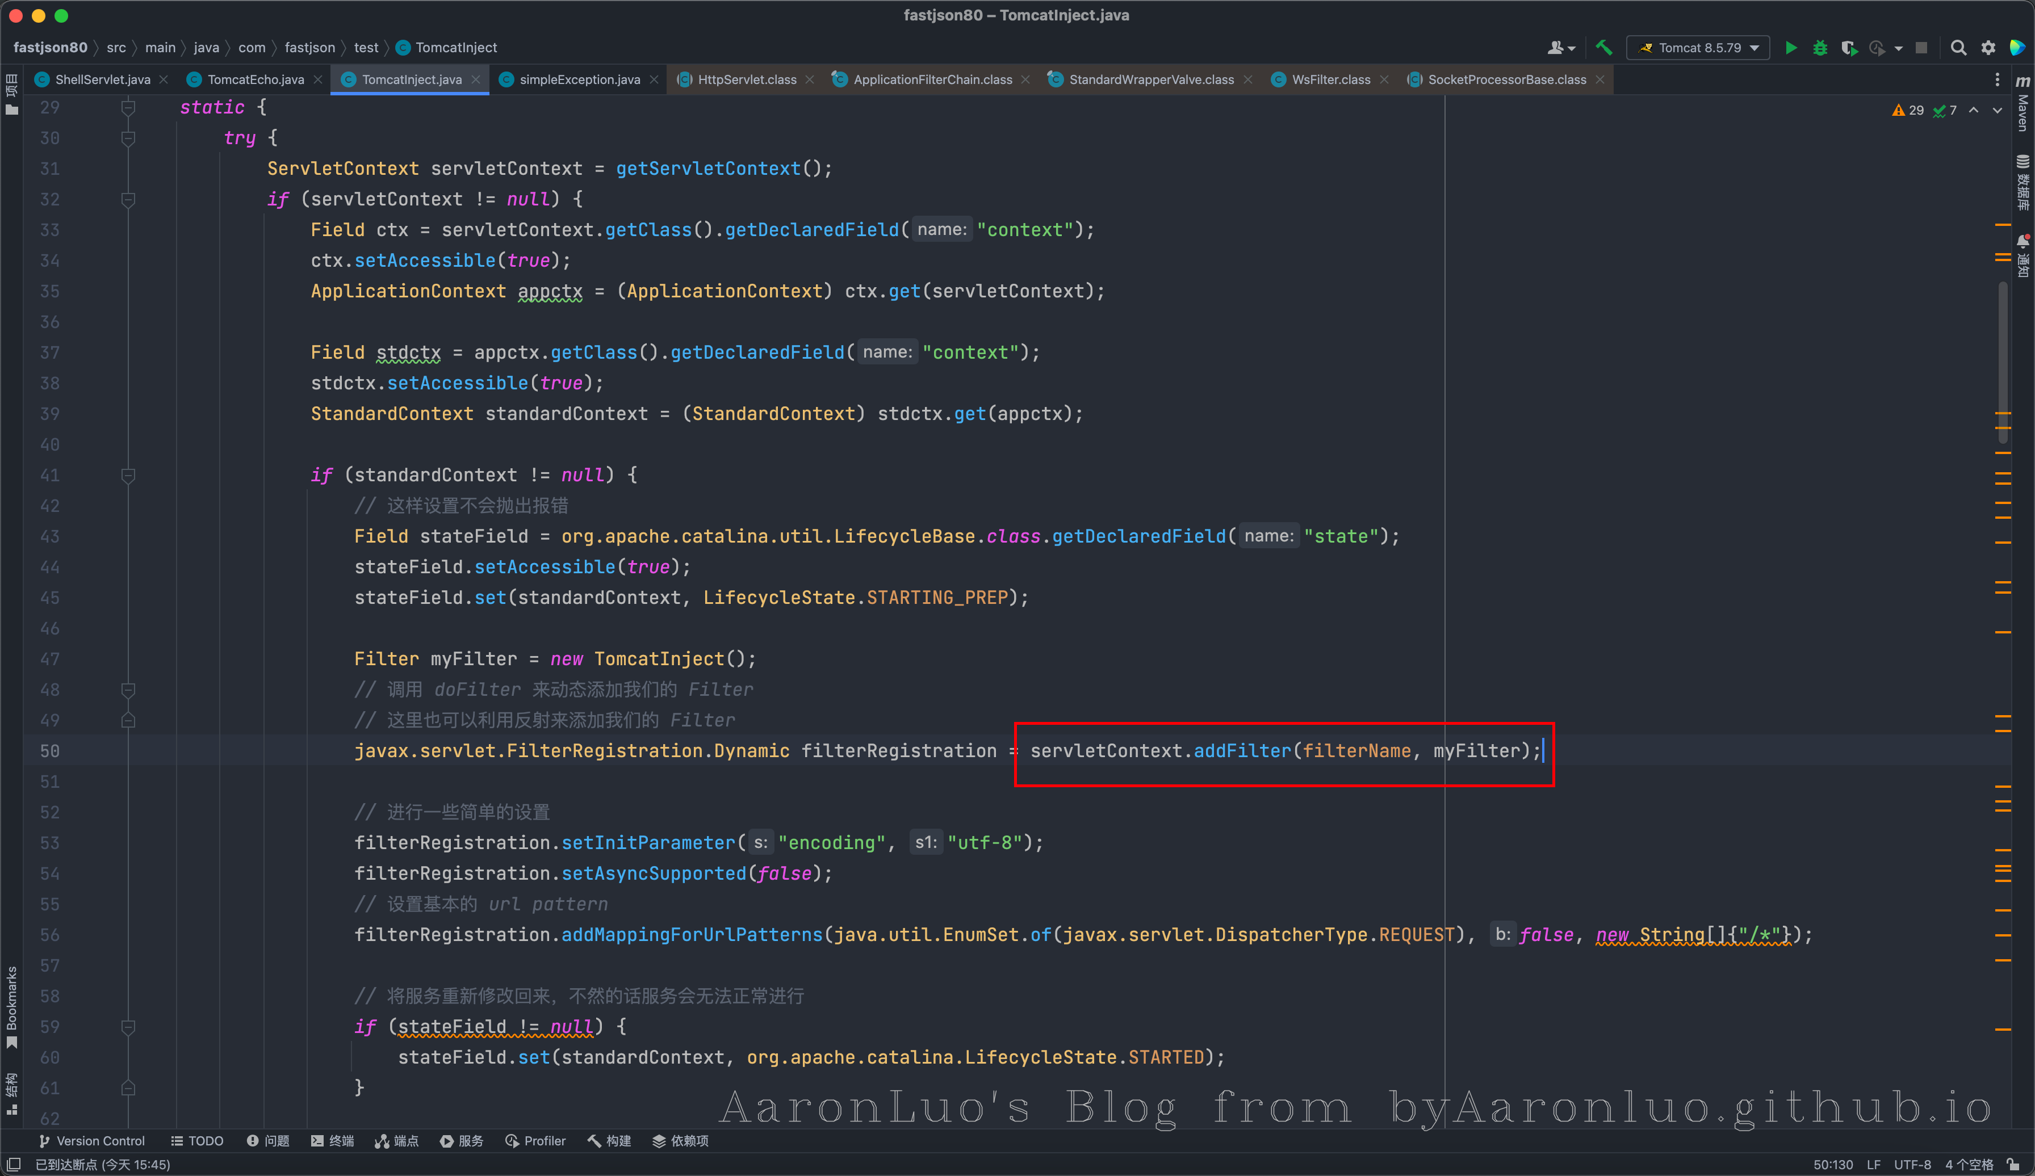Place cursor on line number 50 gutter
This screenshot has height=1176, width=2035.
click(50, 751)
